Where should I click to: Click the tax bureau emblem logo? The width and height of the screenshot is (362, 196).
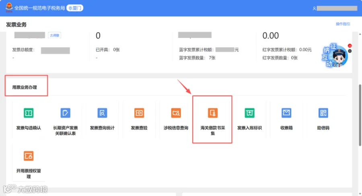coord(9,8)
